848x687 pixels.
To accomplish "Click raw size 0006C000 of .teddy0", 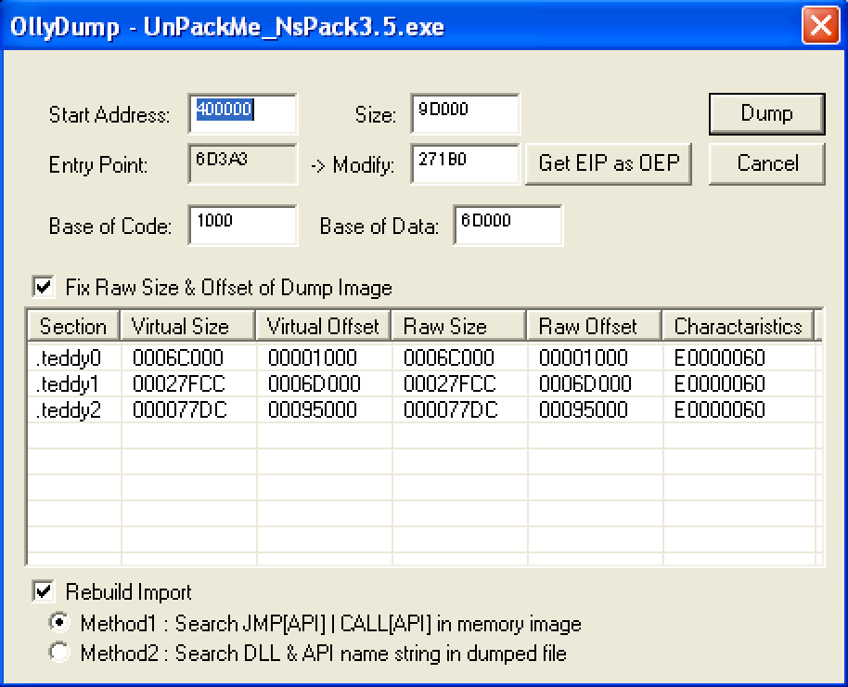I will click(x=449, y=357).
